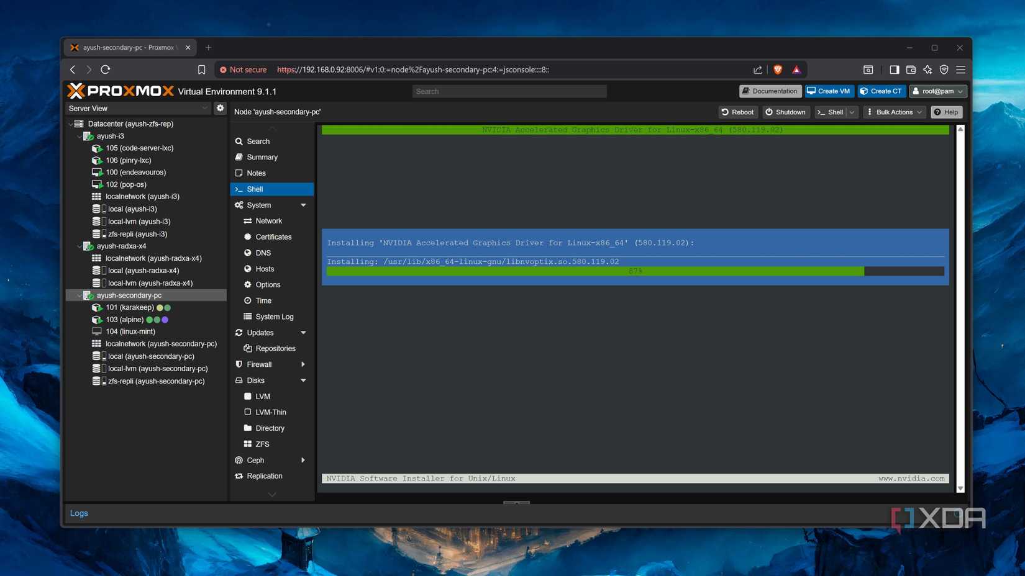This screenshot has height=576, width=1025.
Task: Collapse the System menu section arrow
Action: coord(303,205)
